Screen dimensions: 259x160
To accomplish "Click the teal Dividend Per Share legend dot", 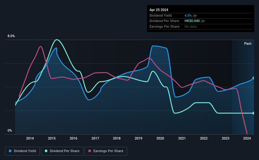I will [46, 151].
